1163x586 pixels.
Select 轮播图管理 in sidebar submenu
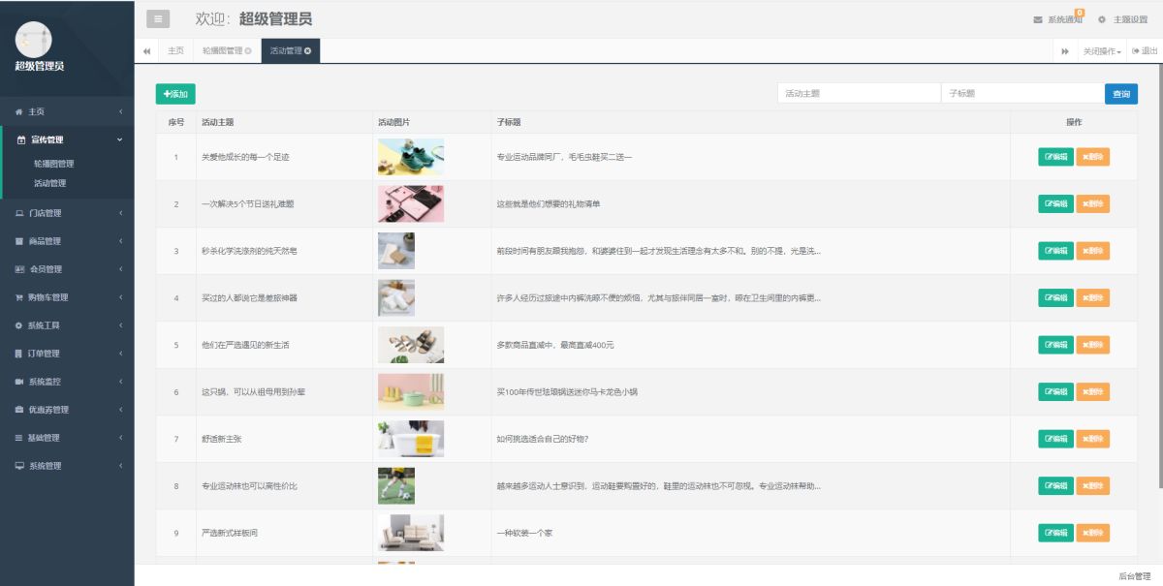click(53, 164)
